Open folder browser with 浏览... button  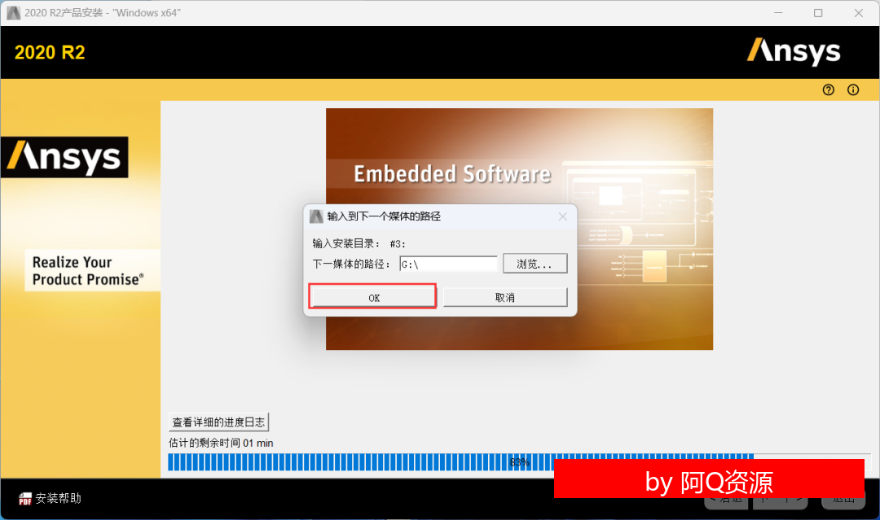coord(535,264)
